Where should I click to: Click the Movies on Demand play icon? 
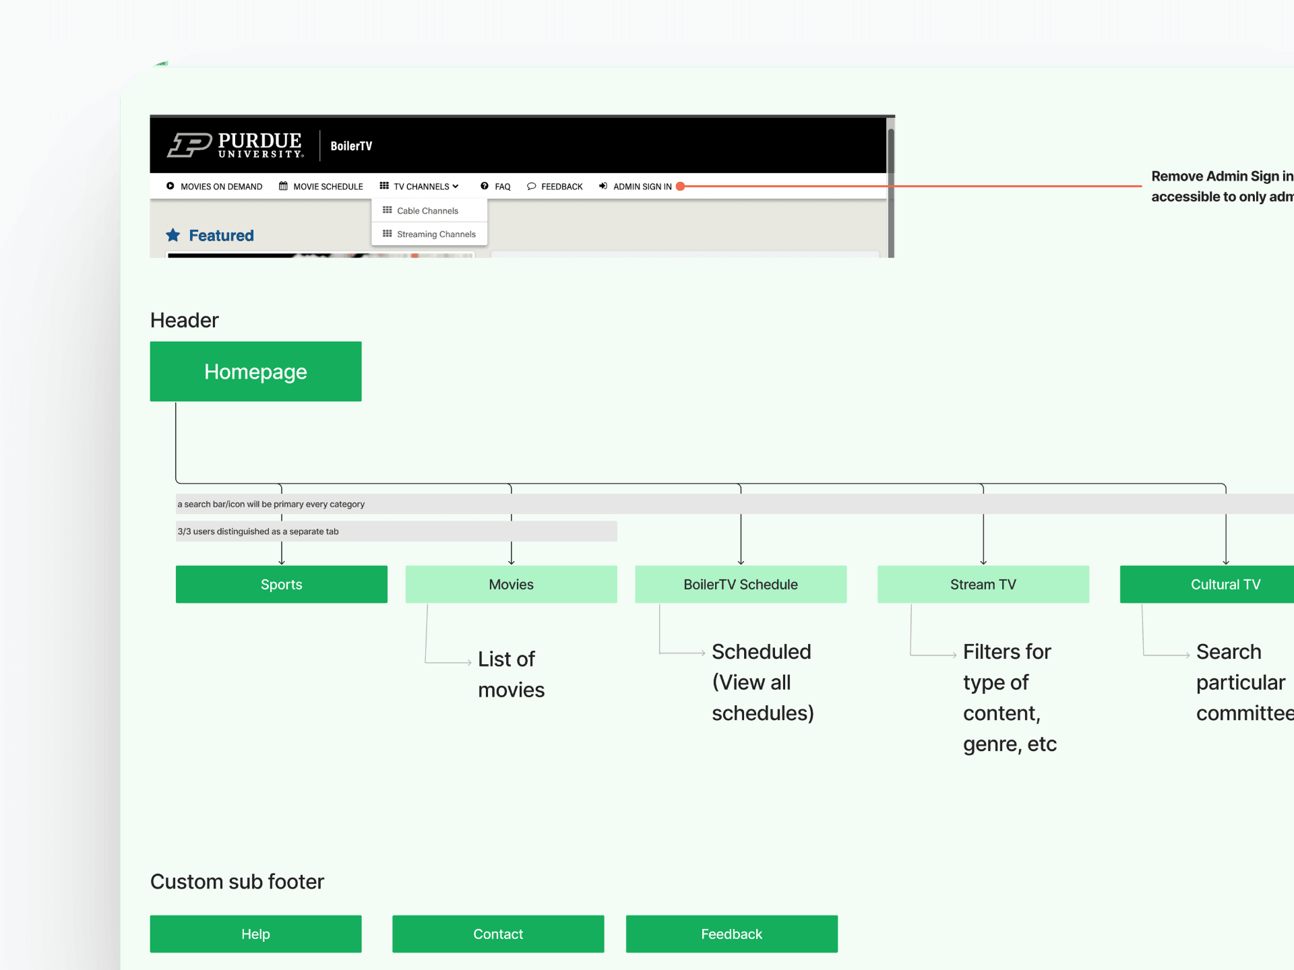point(171,186)
